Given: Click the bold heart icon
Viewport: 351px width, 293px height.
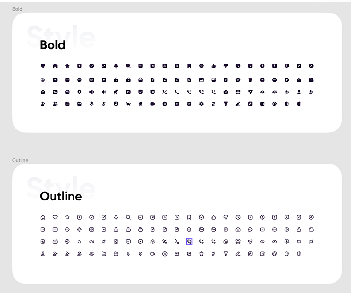Looking at the screenshot, I should 43,66.
